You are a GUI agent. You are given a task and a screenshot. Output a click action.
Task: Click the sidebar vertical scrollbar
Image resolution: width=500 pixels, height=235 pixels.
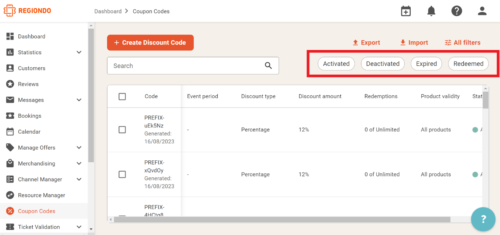(91, 95)
